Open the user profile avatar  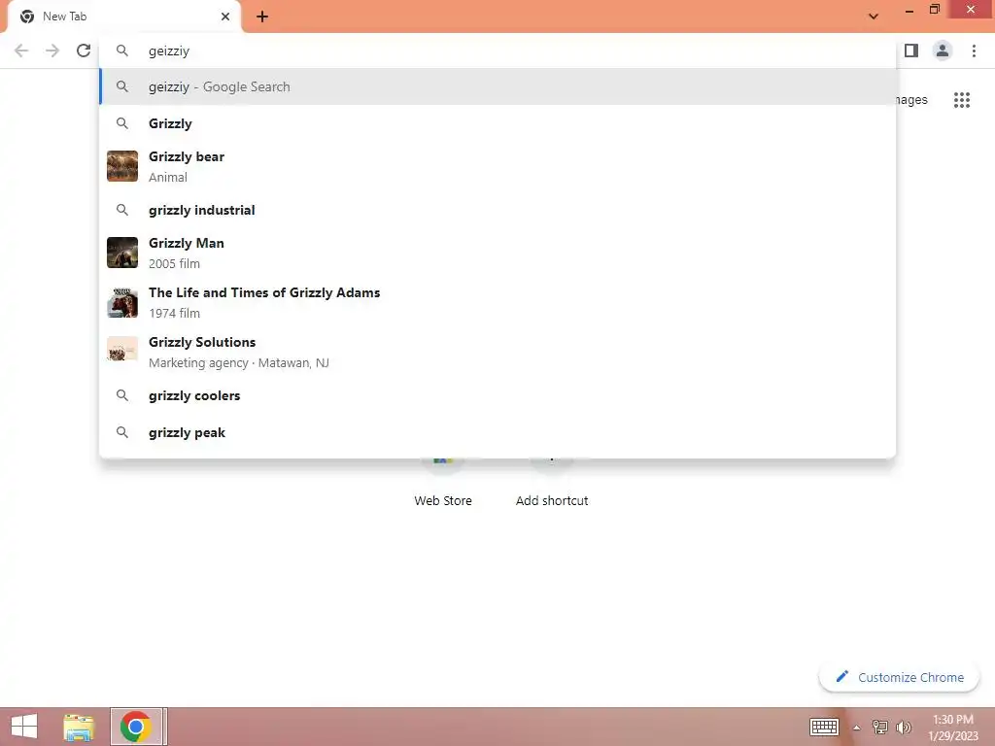click(943, 51)
